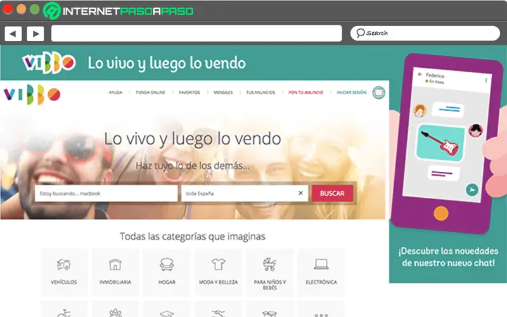Click the Pon tu anuncio link

[306, 93]
